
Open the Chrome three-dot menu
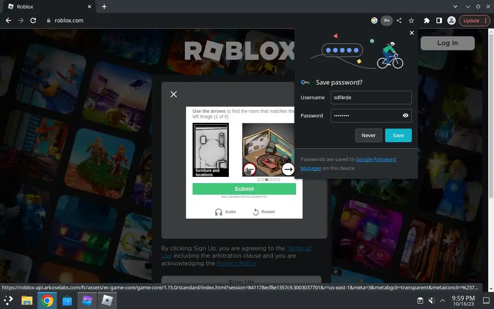point(486,20)
